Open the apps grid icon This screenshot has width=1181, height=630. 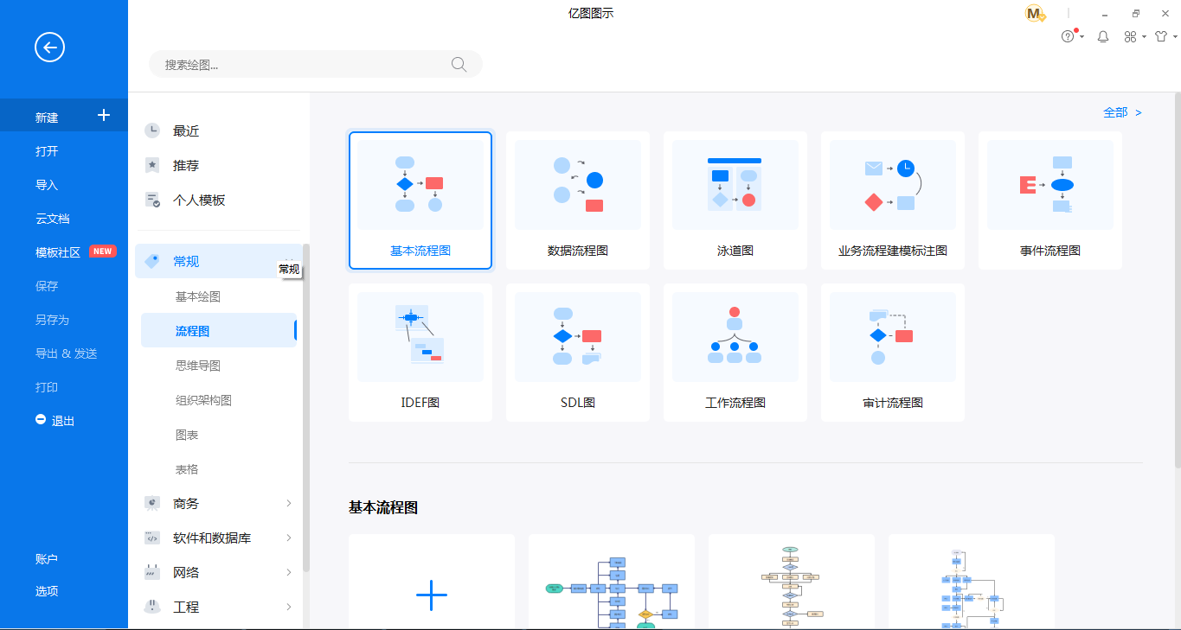coord(1130,36)
